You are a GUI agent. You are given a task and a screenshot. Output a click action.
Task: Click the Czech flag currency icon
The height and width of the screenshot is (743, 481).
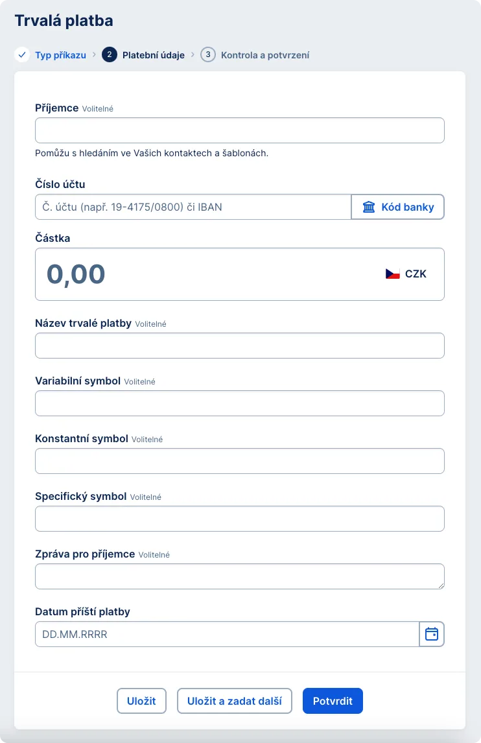pyautogui.click(x=393, y=274)
